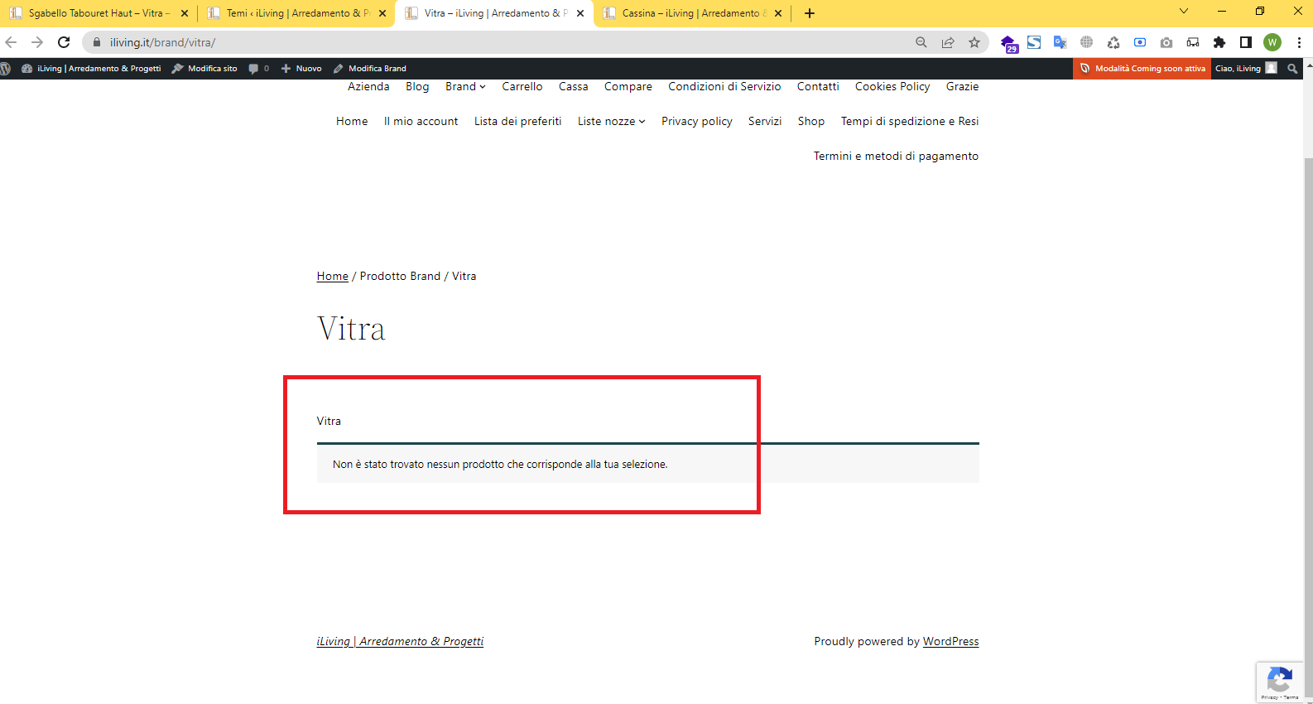Click the share page icon

coord(948,42)
